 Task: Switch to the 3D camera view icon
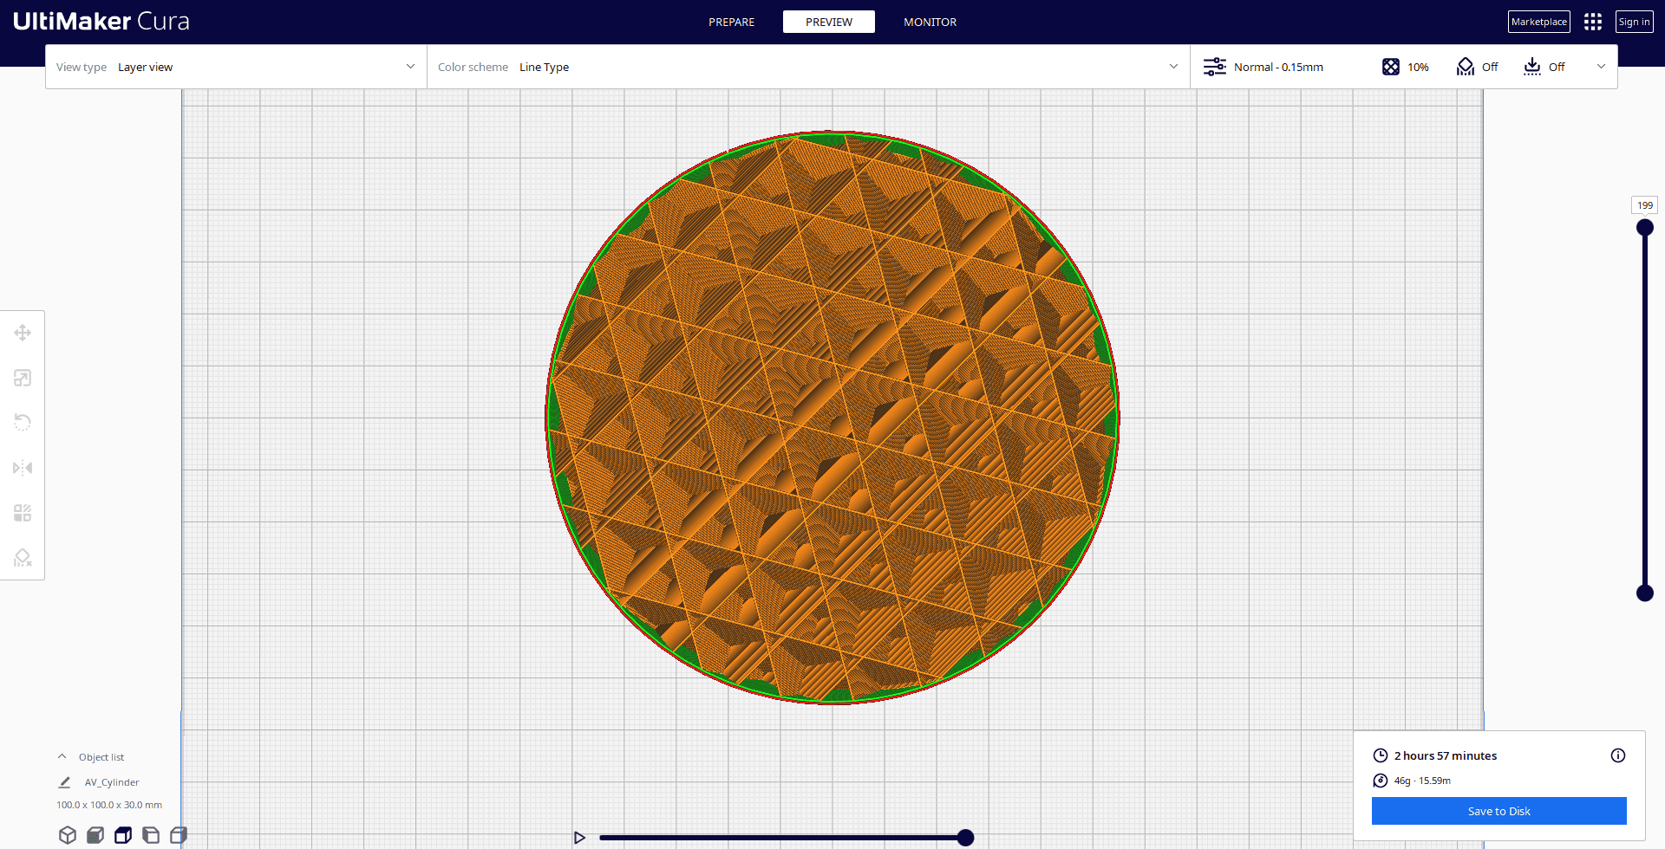coord(67,834)
